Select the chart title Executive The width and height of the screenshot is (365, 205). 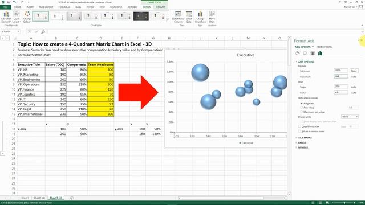point(246,55)
